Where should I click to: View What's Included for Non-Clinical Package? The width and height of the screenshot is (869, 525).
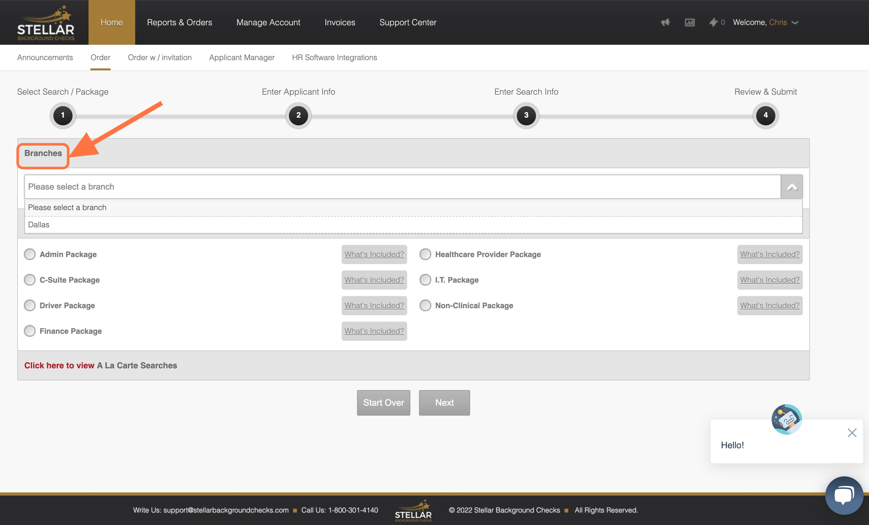tap(770, 306)
